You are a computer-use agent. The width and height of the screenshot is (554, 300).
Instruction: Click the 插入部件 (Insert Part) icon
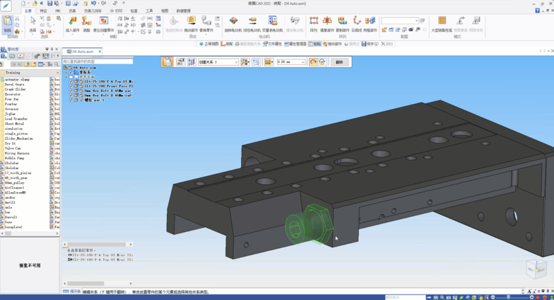72,22
